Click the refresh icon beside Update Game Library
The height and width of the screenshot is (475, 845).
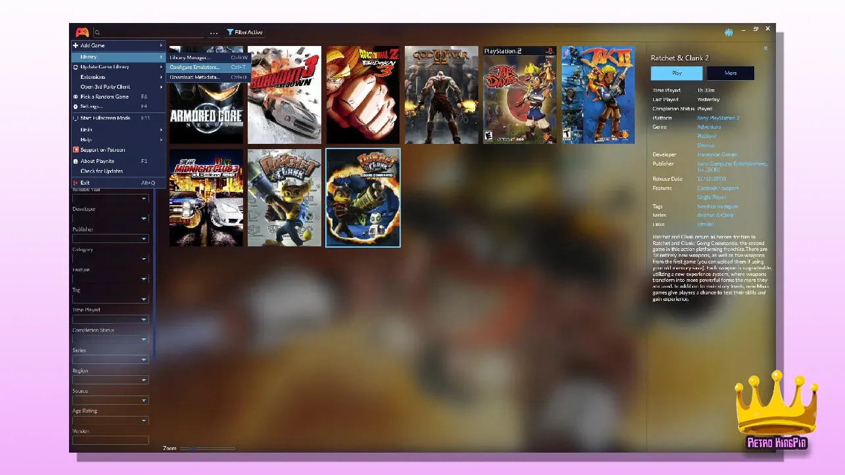(76, 67)
